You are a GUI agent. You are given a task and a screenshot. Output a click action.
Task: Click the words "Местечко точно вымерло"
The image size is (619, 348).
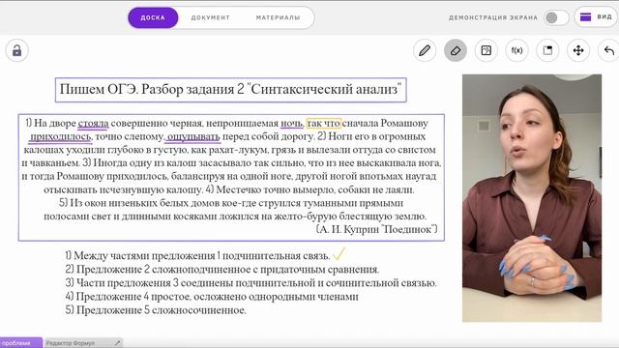pos(275,189)
